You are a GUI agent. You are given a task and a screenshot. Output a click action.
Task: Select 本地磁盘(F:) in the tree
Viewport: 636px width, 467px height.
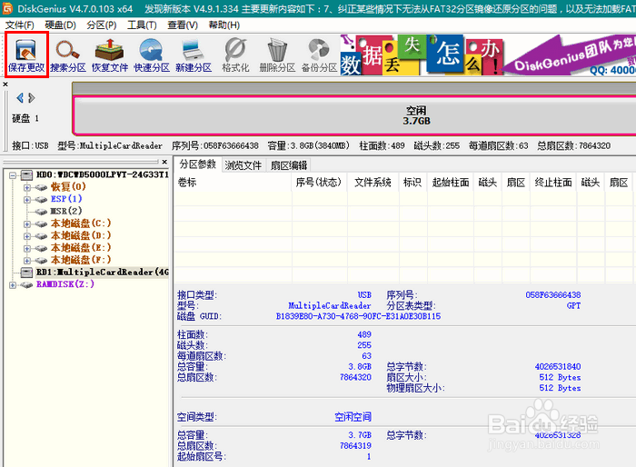point(80,260)
